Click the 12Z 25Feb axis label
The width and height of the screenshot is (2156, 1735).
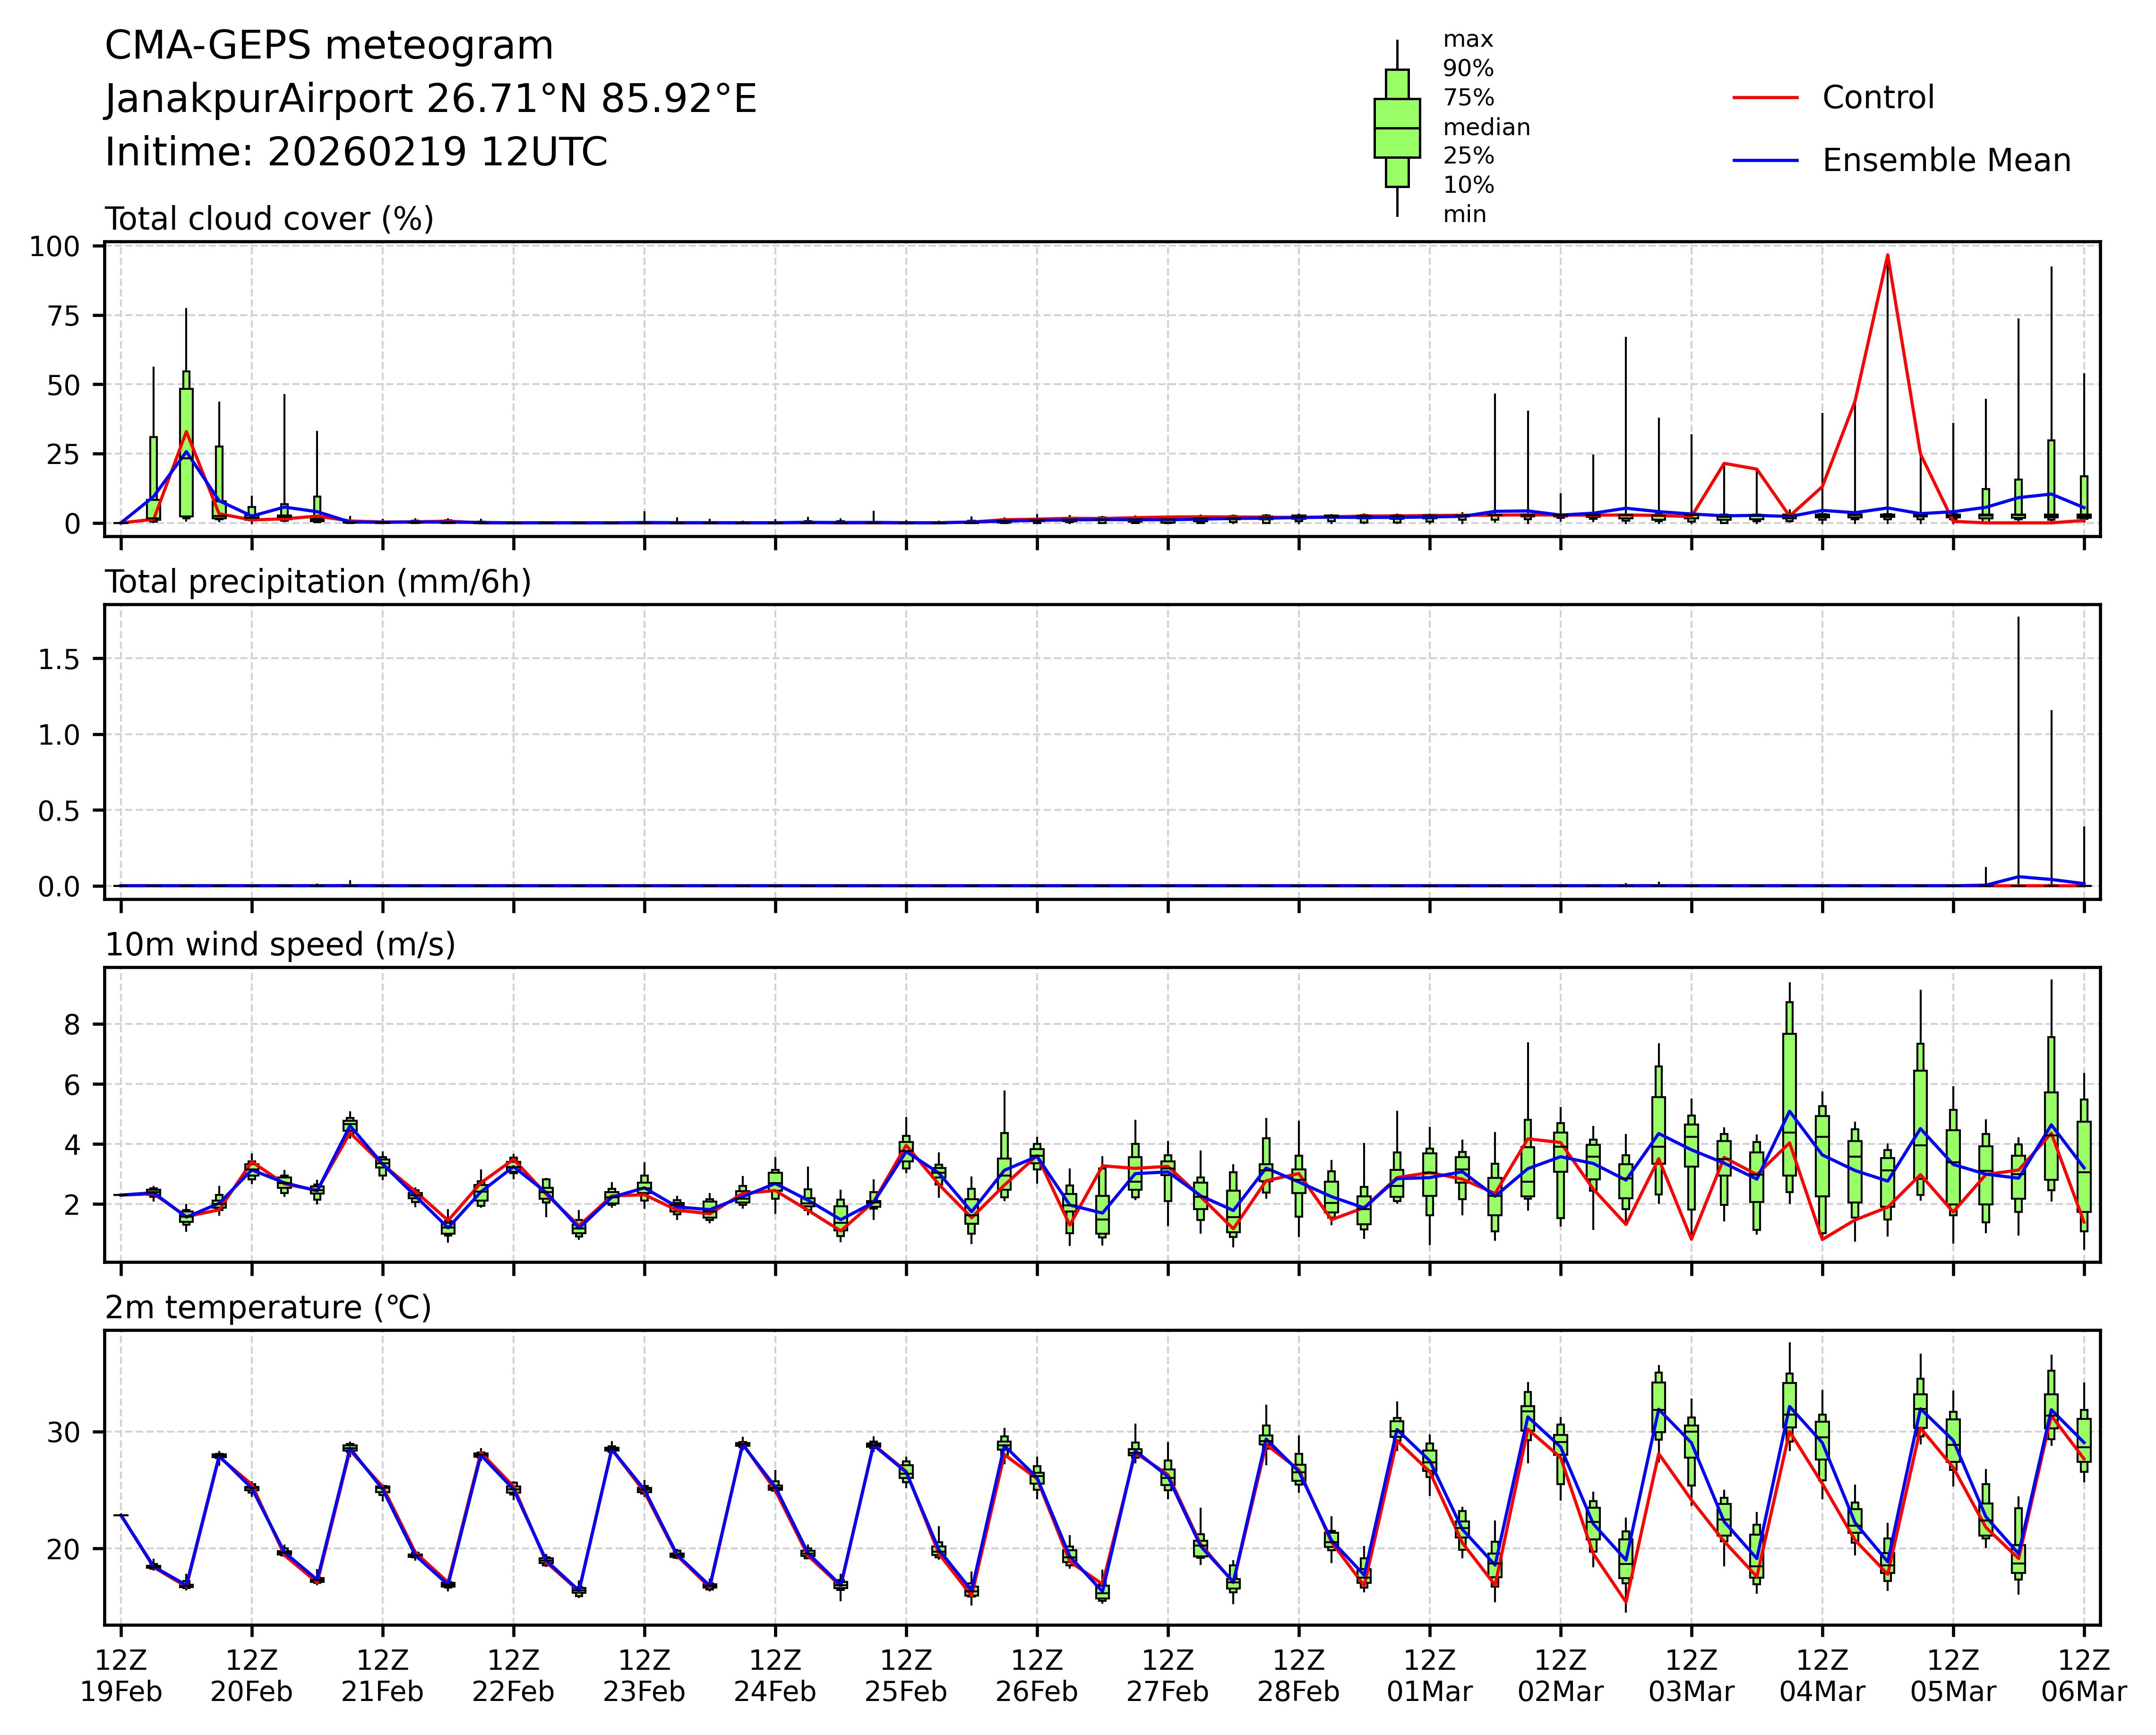pyautogui.click(x=906, y=1676)
